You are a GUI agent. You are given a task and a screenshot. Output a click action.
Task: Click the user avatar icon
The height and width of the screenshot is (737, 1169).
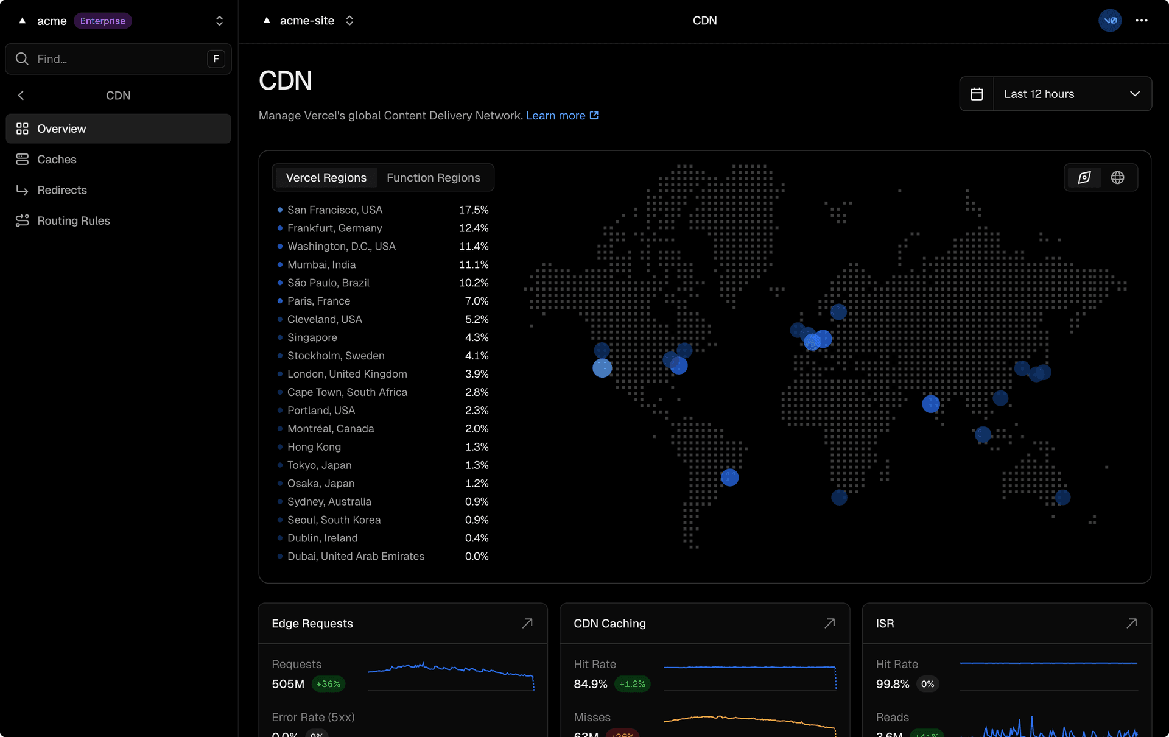coord(1110,21)
